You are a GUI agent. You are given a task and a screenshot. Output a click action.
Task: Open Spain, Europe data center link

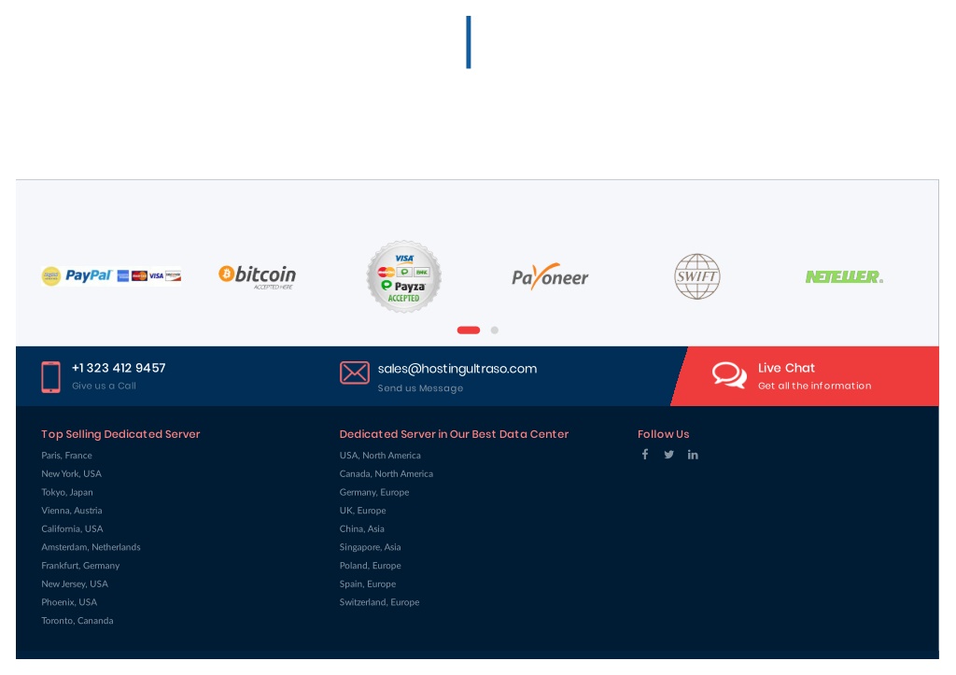tap(367, 584)
